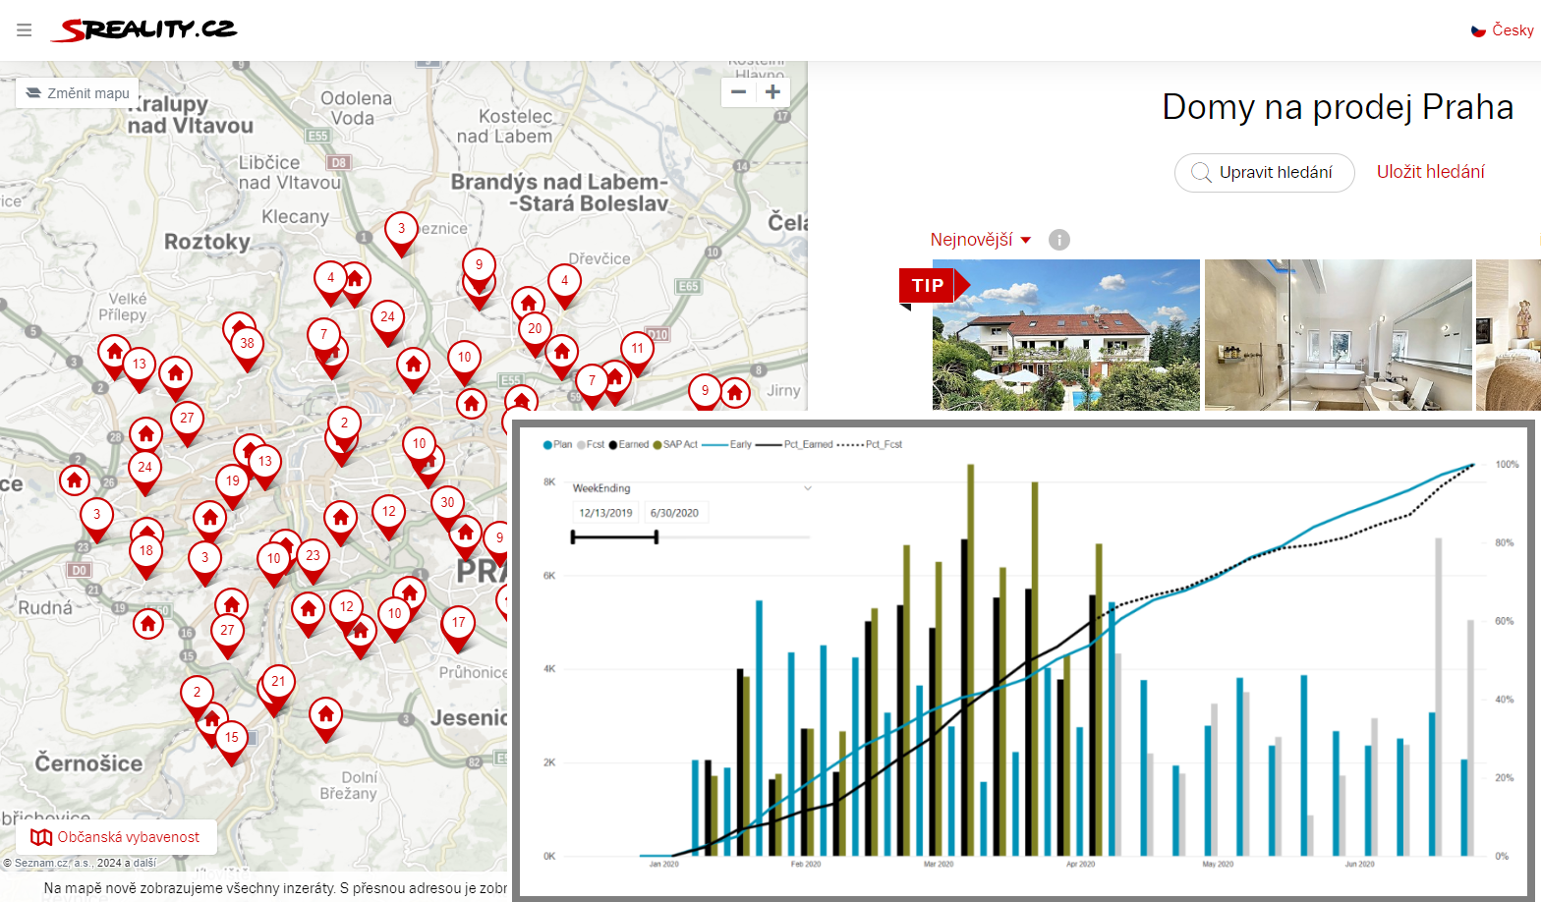Toggle Občanská vybavenost map layer
The width and height of the screenshot is (1541, 902).
[x=117, y=837]
